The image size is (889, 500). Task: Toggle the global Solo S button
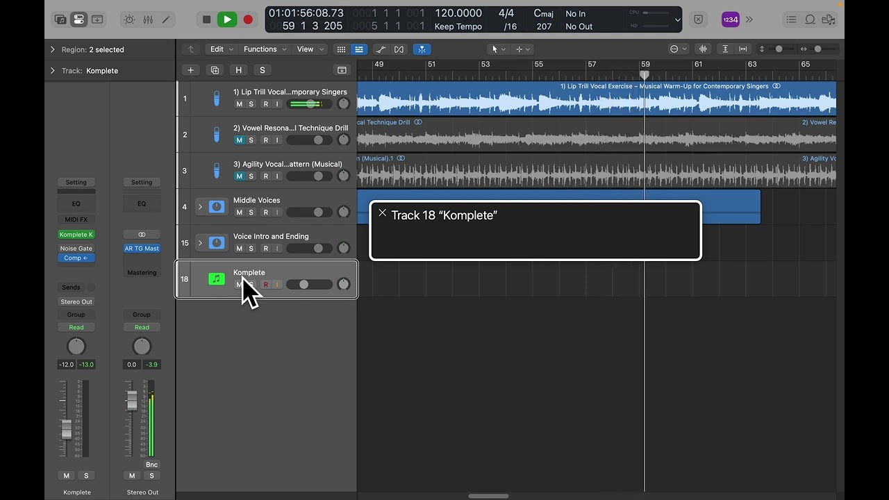(262, 70)
